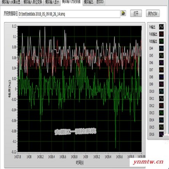Switch to the 数字IO tab
Image resolution: width=169 pixels, height=169 pixels.
click(x=100, y=2)
